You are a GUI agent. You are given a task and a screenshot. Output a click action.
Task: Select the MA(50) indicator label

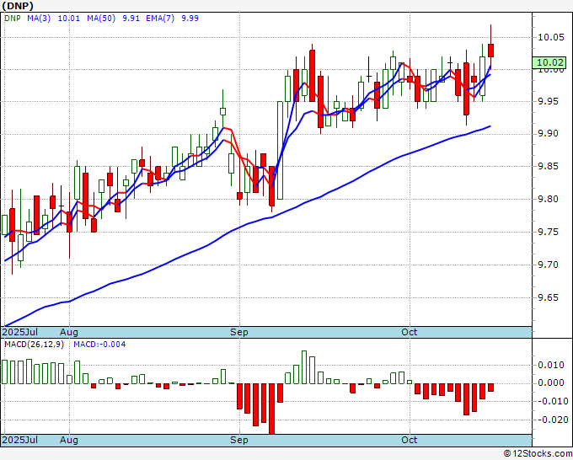[101, 18]
